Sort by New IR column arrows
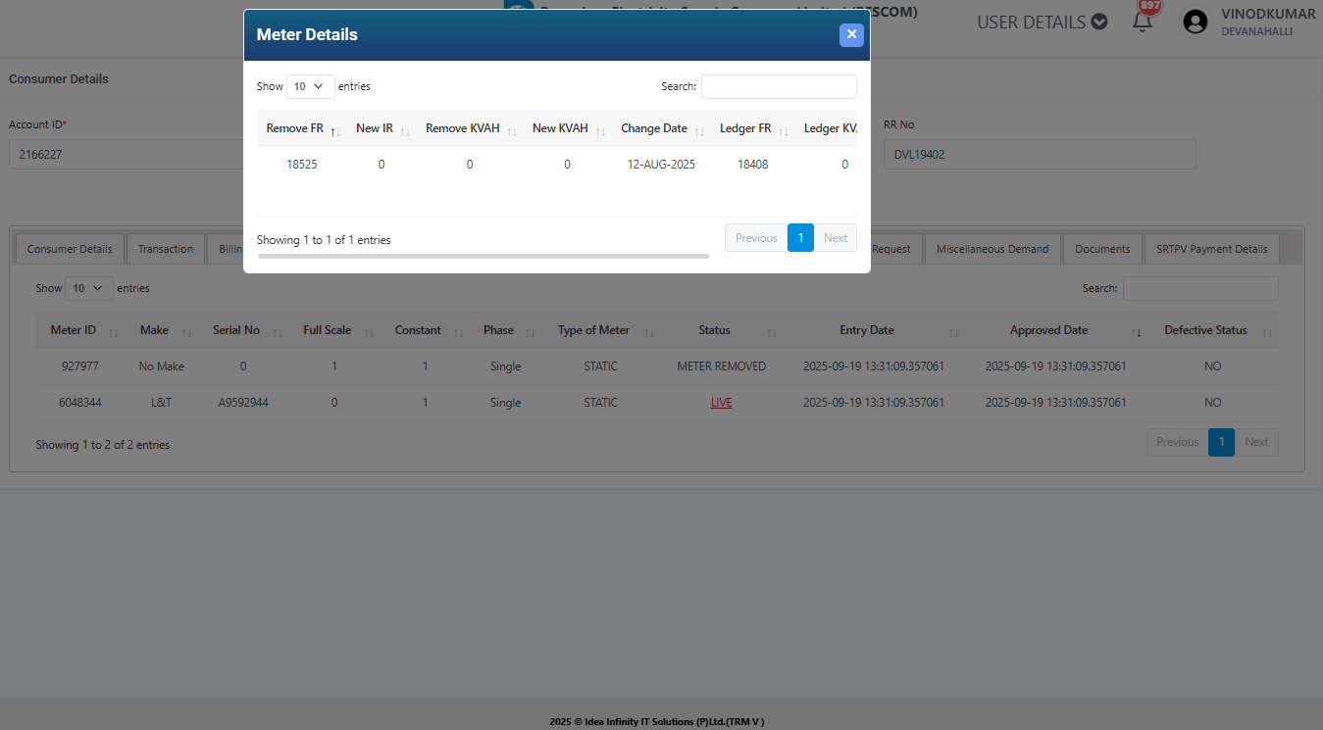The image size is (1323, 730). [x=405, y=130]
